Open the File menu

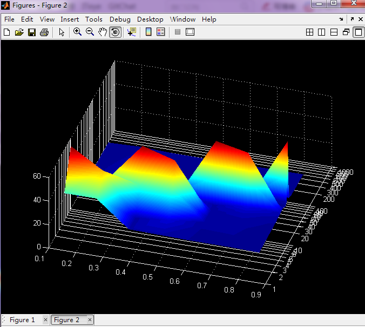pyautogui.click(x=9, y=19)
